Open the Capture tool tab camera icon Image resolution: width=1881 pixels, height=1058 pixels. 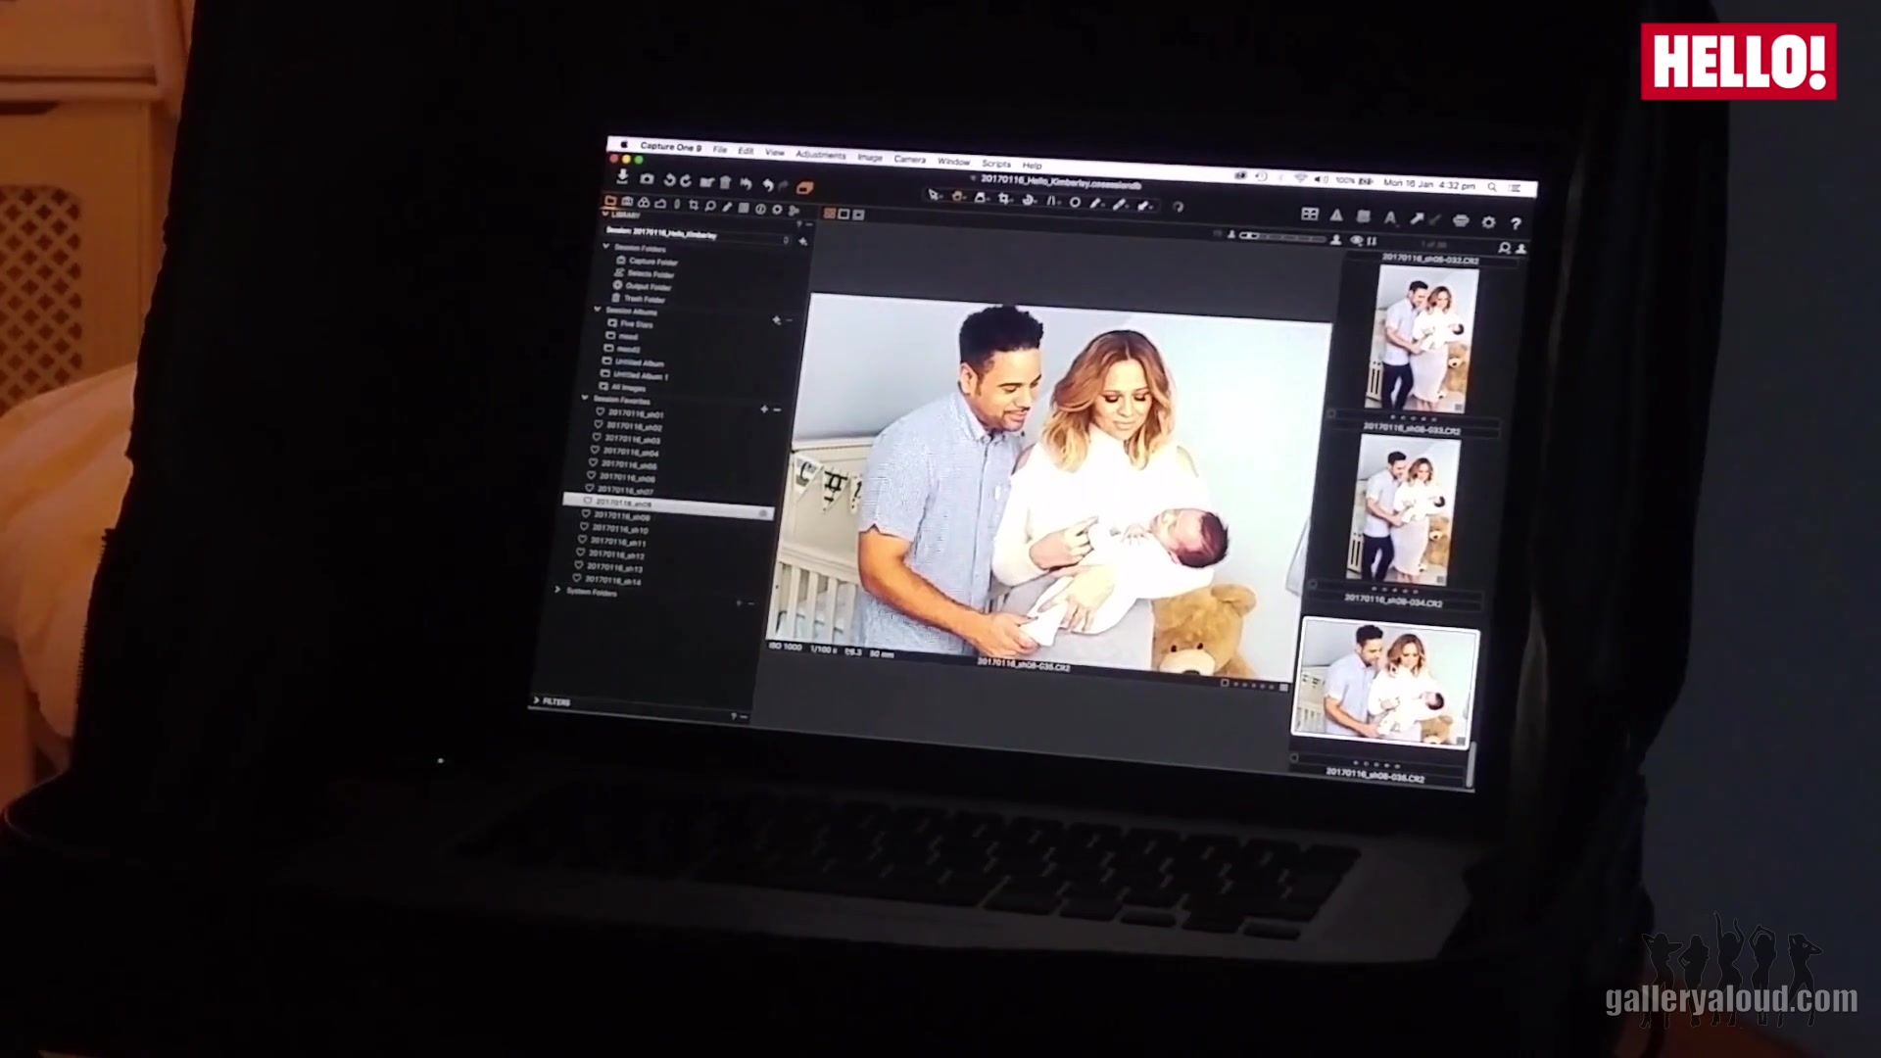[x=627, y=202]
